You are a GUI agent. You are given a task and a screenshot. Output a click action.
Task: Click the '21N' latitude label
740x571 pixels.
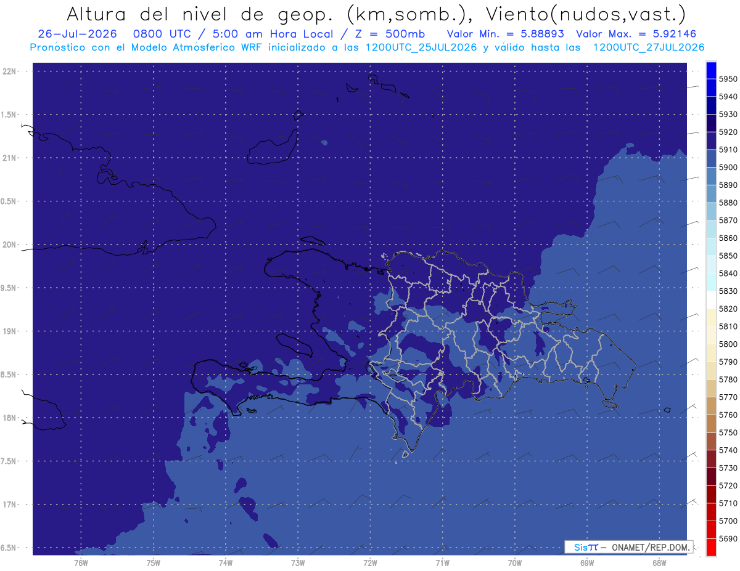coord(10,158)
